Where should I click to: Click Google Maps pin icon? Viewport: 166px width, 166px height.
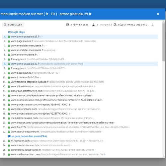[x=9, y=32]
